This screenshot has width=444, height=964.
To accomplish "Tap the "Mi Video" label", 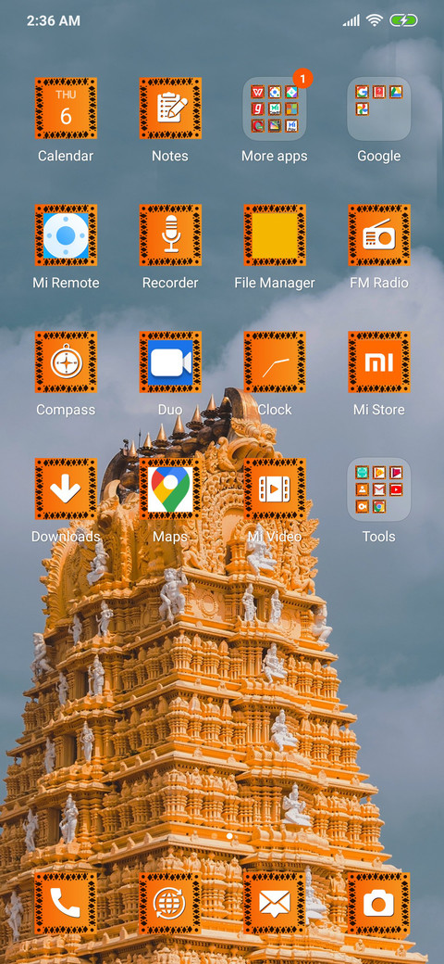I will point(274,537).
